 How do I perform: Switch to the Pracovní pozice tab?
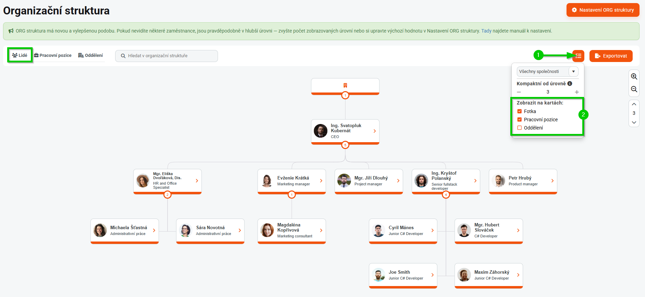tap(53, 55)
